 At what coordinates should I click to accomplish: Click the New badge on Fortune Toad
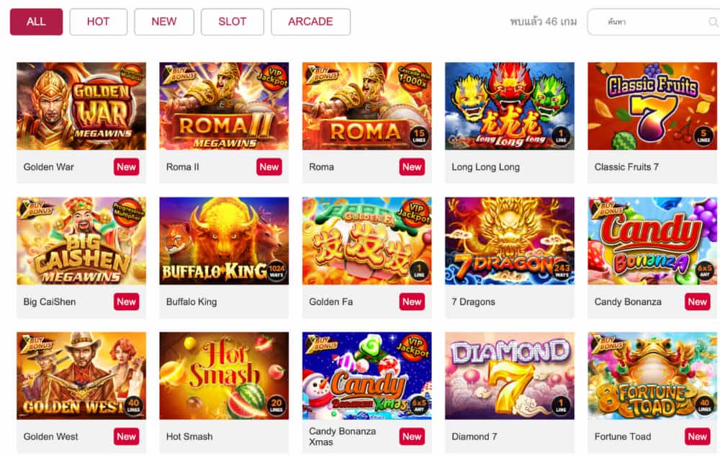[x=698, y=437]
